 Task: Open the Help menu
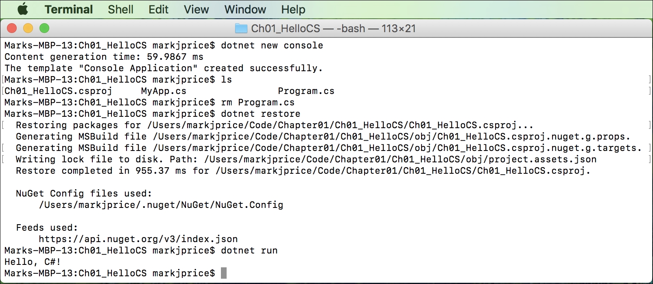pos(293,9)
